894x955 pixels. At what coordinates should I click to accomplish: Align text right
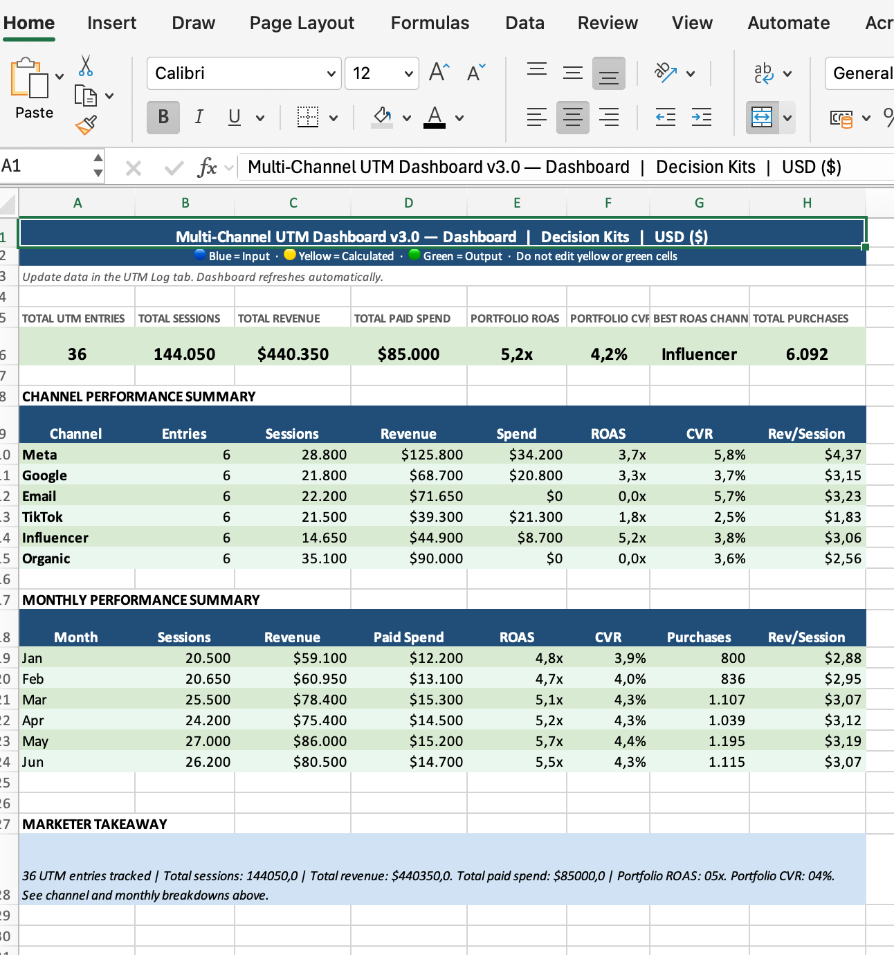[x=609, y=117]
